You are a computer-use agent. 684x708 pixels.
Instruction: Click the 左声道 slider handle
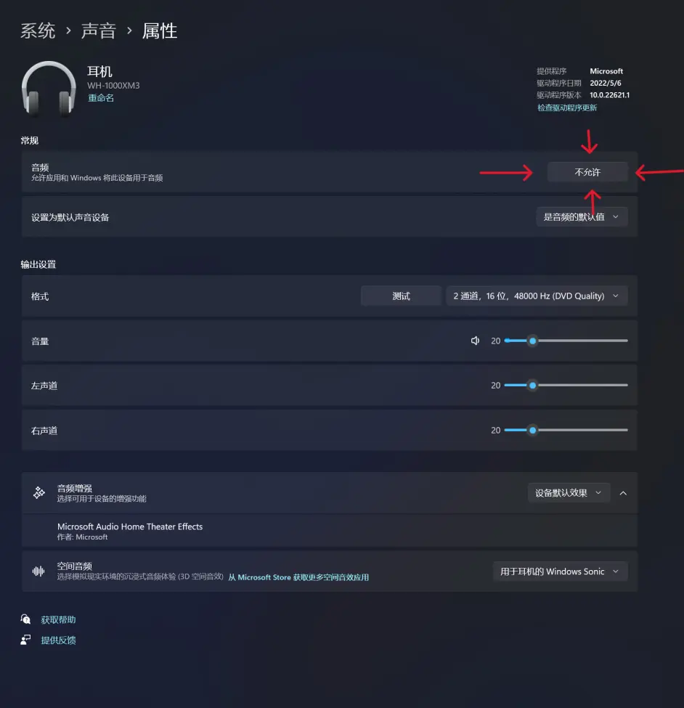coord(533,385)
